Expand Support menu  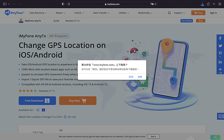(x=179, y=13)
